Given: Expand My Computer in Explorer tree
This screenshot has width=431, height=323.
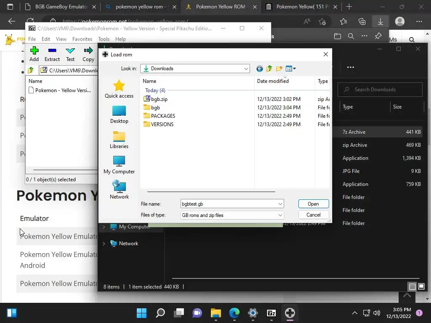Looking at the screenshot, I should click(x=104, y=227).
